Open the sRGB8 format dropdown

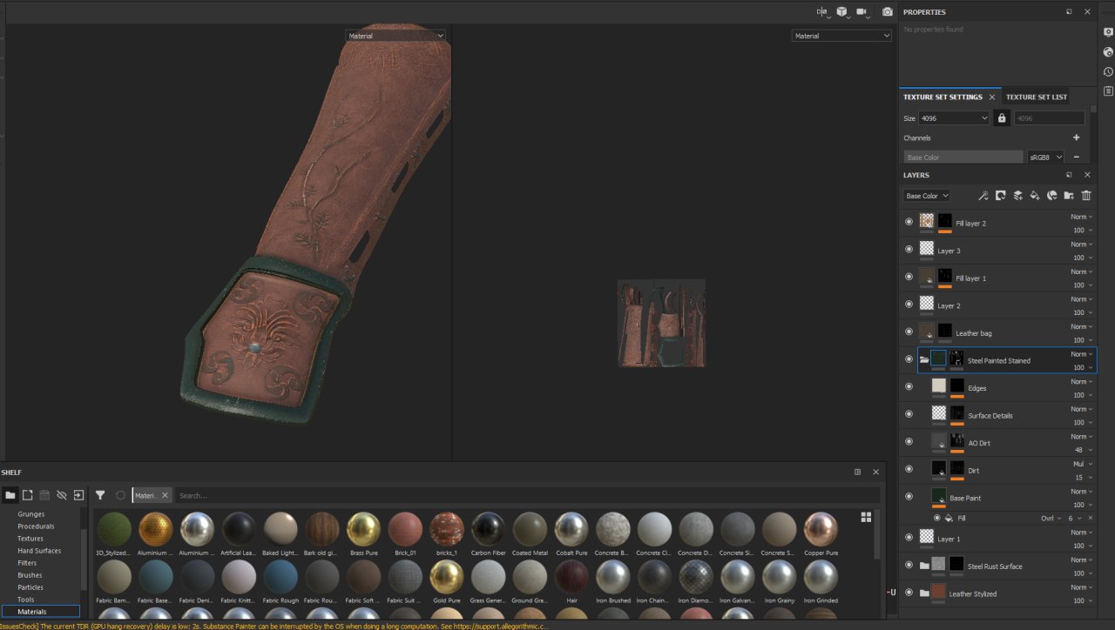coord(1046,157)
